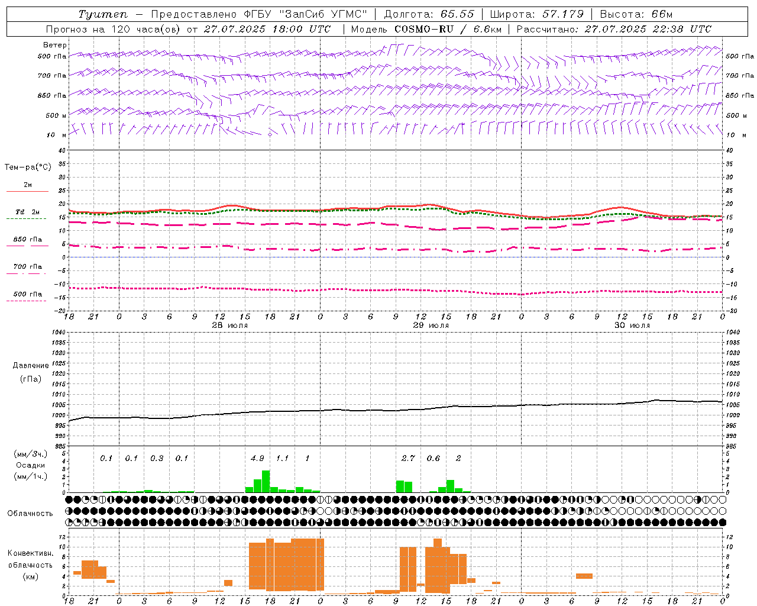Click the Широта: 57.179 header field
Screen dimensions: 757x606
pyautogui.click(x=537, y=14)
